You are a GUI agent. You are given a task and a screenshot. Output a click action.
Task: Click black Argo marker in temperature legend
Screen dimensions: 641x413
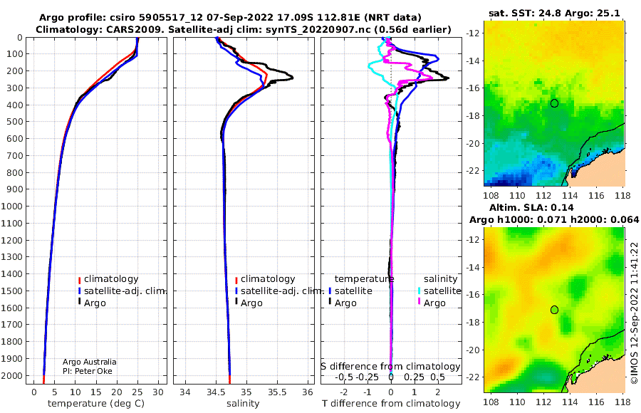tap(79, 302)
